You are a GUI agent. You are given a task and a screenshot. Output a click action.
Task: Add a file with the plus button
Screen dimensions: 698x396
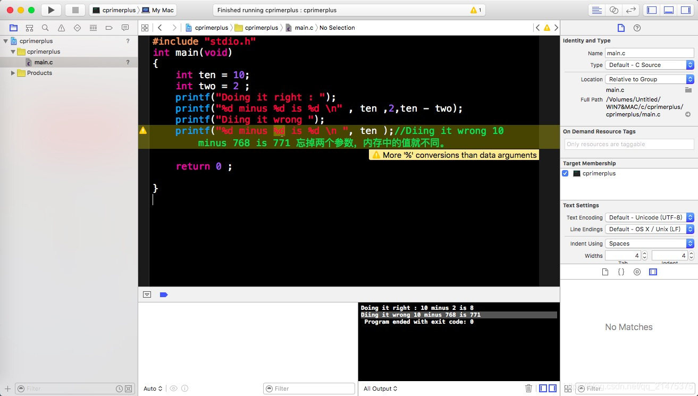(7, 389)
